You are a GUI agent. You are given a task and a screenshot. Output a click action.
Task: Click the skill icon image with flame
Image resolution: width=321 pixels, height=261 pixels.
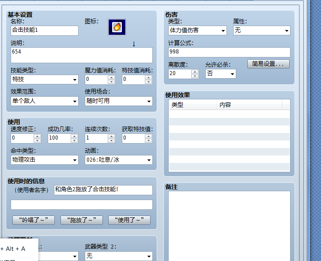tap(117, 27)
